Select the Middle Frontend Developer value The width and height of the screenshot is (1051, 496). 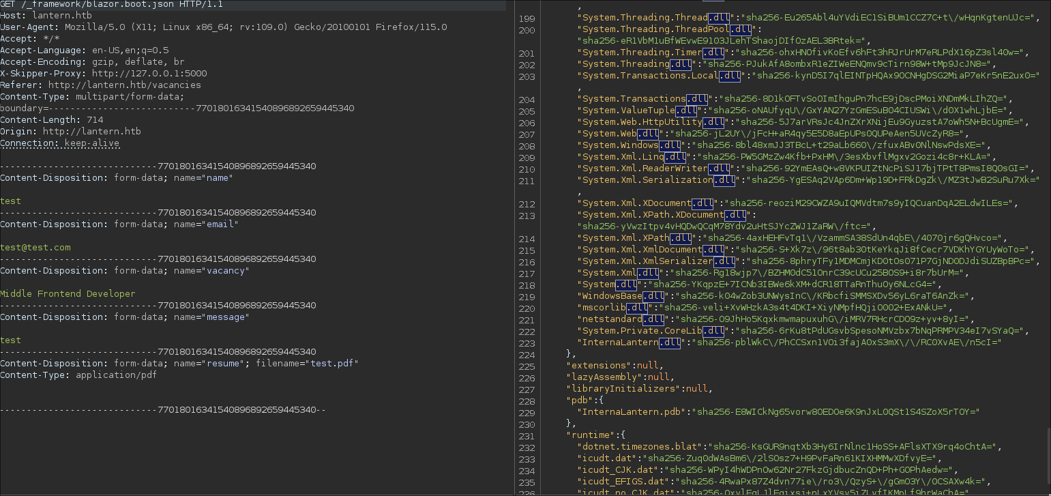coord(68,294)
